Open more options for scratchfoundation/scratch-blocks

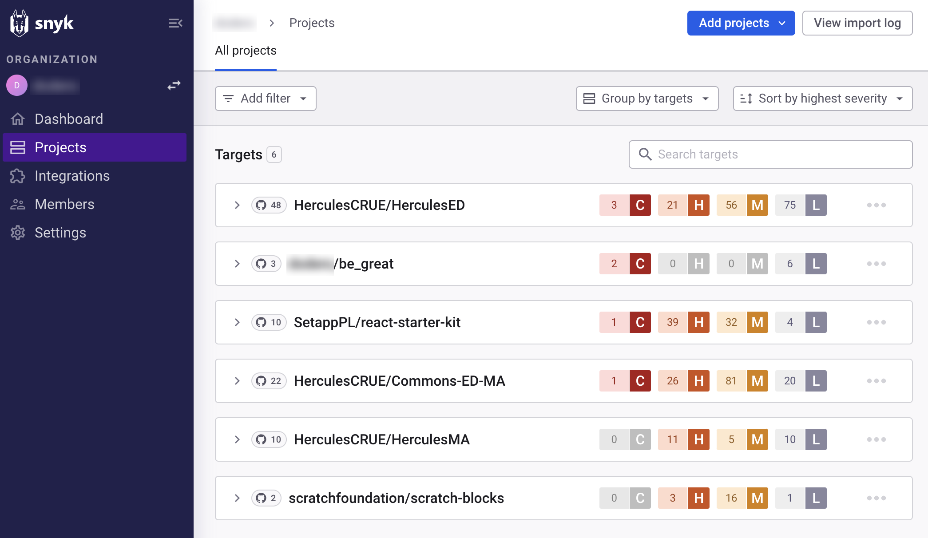876,498
